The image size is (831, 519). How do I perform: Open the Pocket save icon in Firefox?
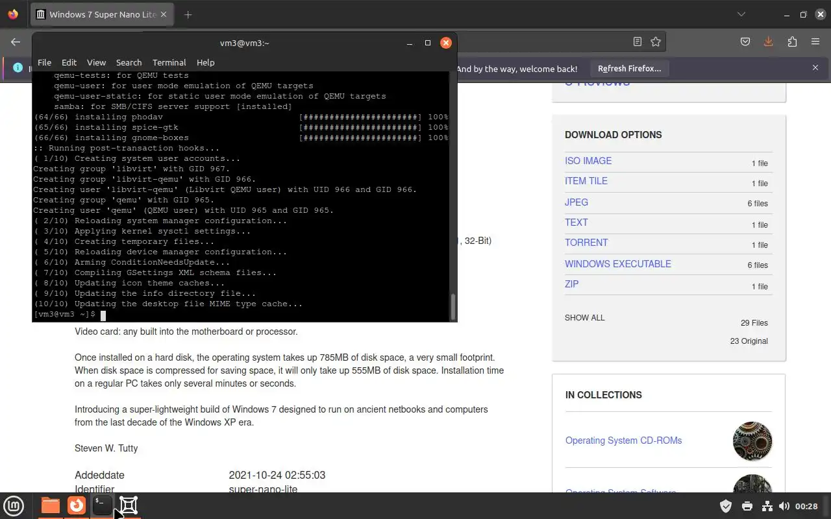pyautogui.click(x=745, y=42)
